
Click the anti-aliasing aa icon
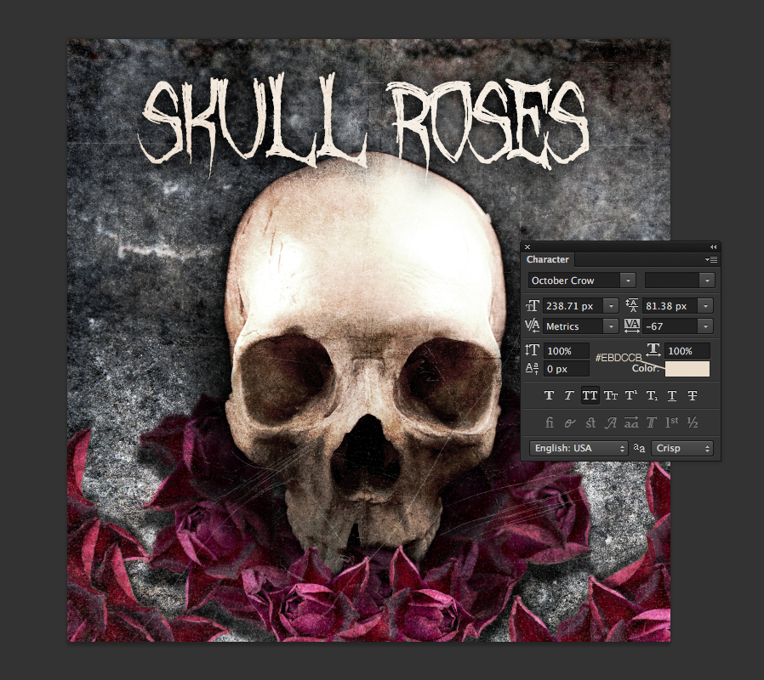[640, 448]
